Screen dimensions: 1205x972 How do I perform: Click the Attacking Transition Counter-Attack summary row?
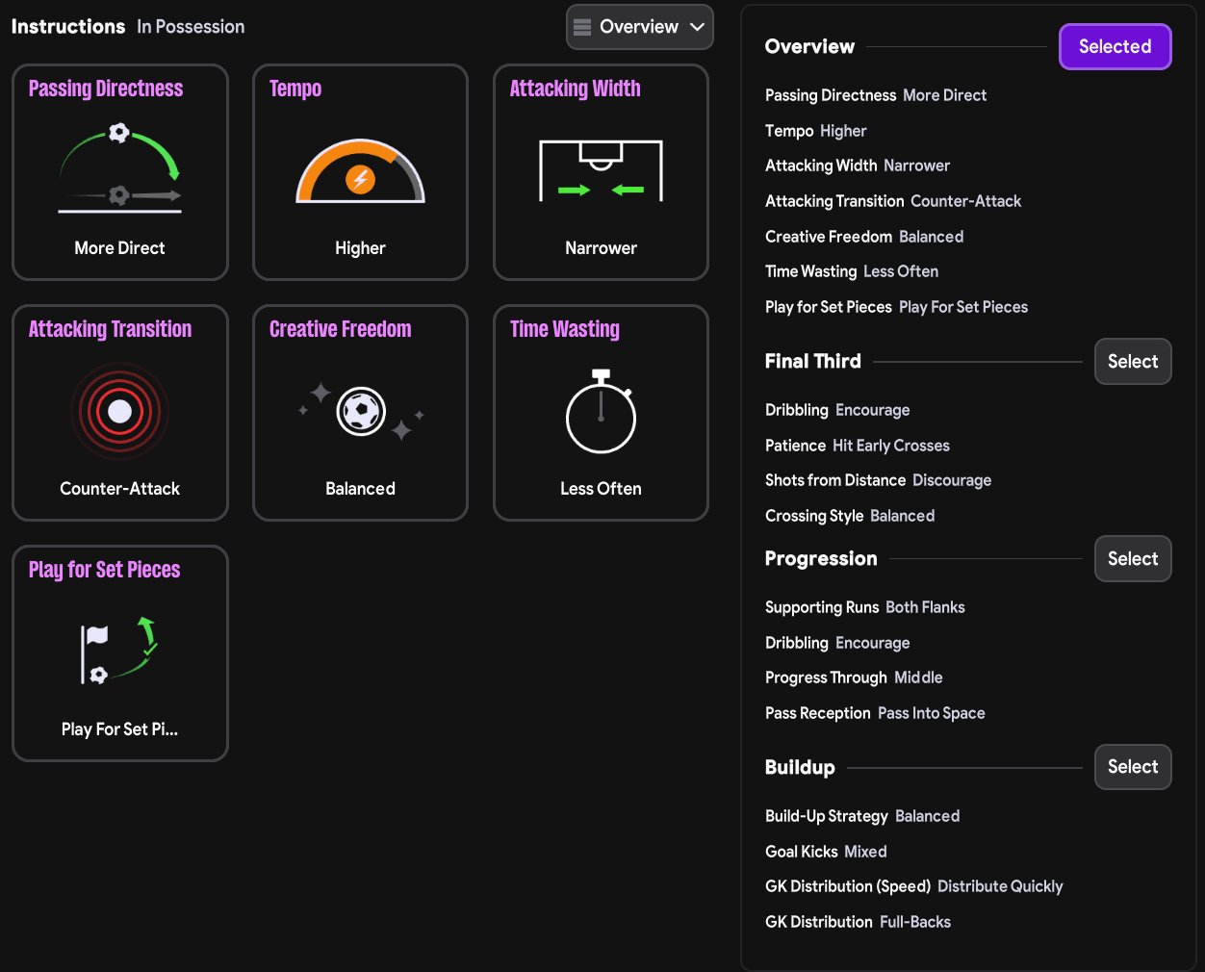pos(892,201)
